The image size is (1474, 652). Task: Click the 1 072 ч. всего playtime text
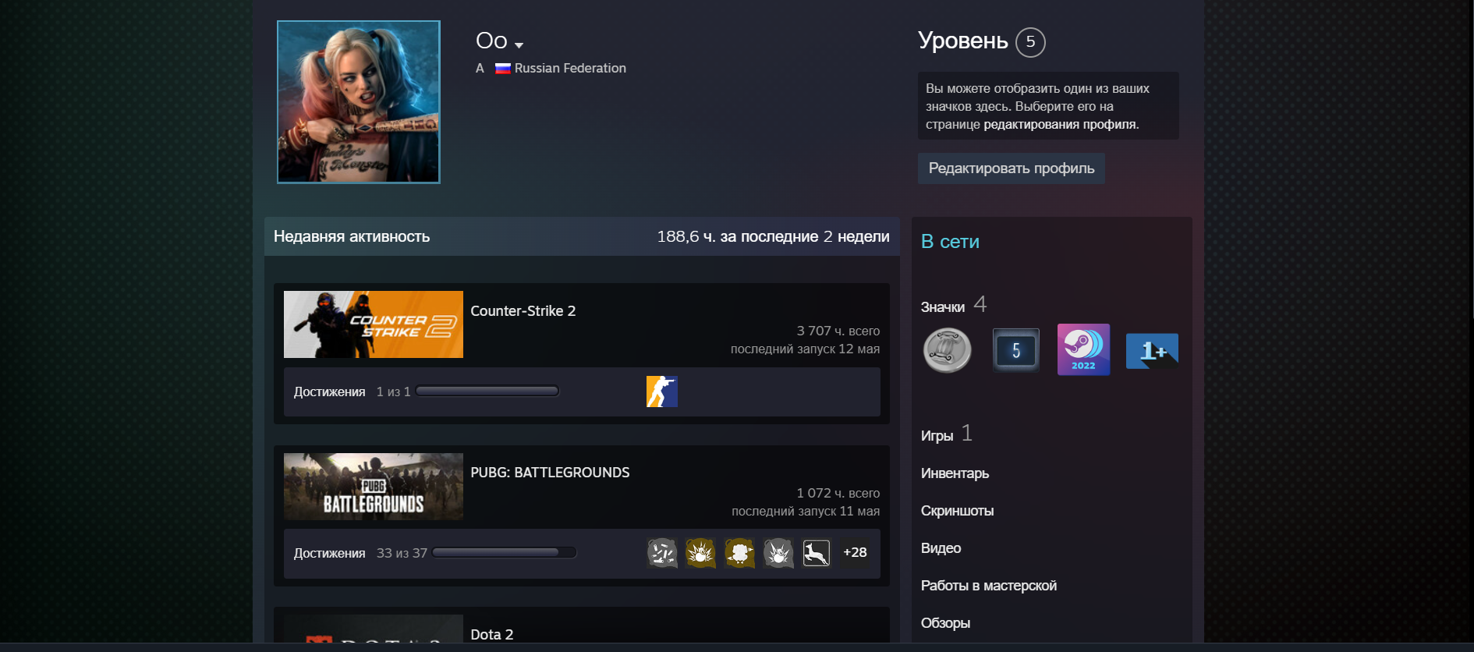click(838, 493)
